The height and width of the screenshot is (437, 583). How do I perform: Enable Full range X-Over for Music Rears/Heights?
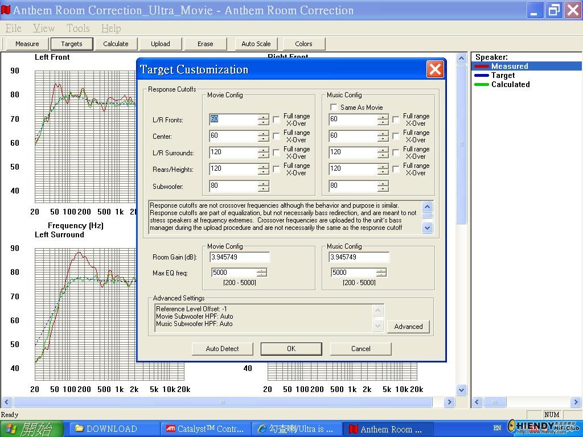coord(396,169)
